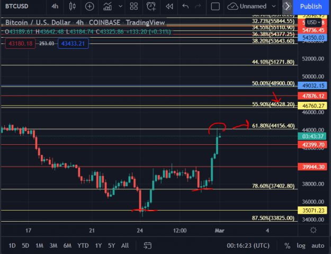Click the 61.80%(44156.40) Fibonacci label
The height and width of the screenshot is (254, 331).
[273, 126]
